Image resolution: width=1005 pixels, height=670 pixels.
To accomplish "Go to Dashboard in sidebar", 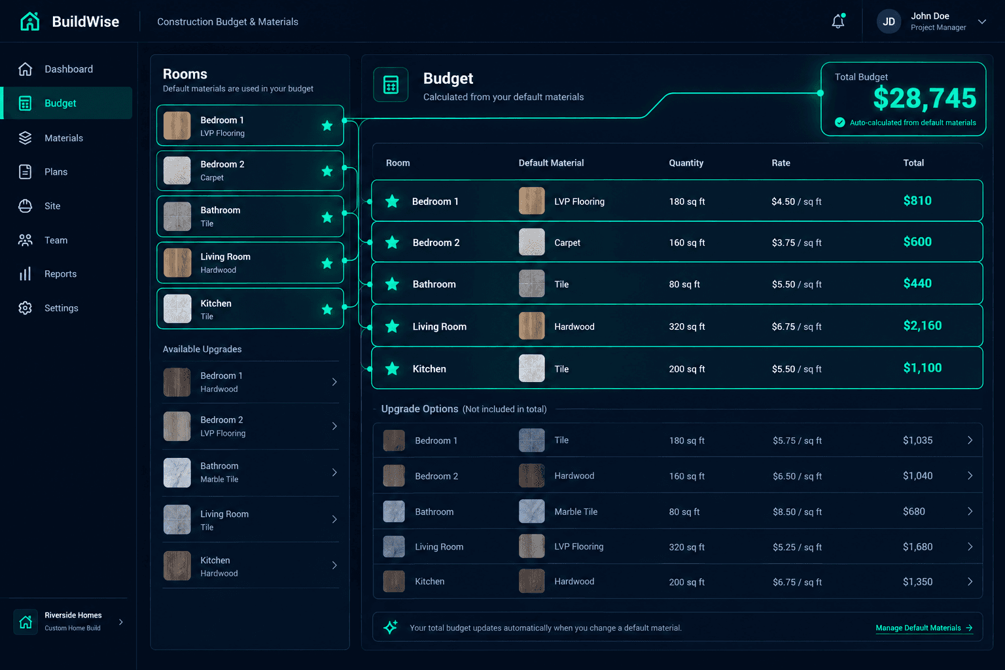I will pyautogui.click(x=67, y=69).
